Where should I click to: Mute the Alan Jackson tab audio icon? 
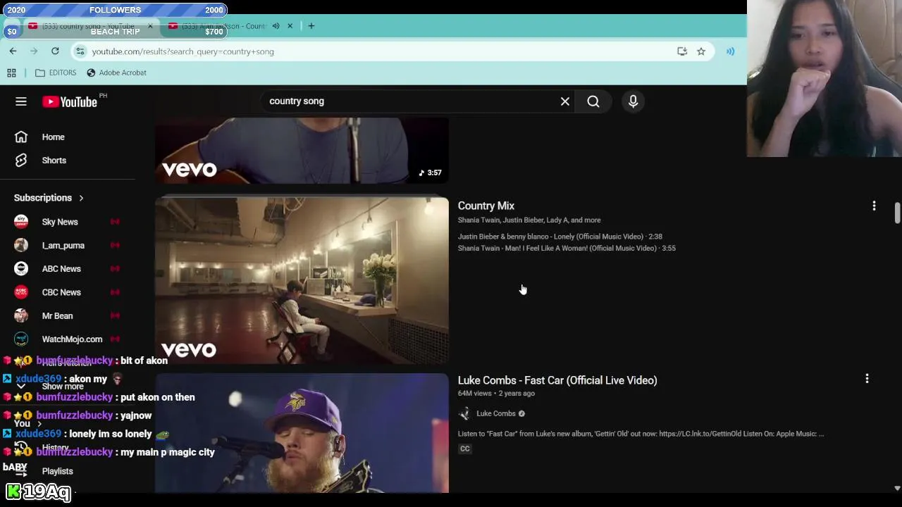(276, 26)
